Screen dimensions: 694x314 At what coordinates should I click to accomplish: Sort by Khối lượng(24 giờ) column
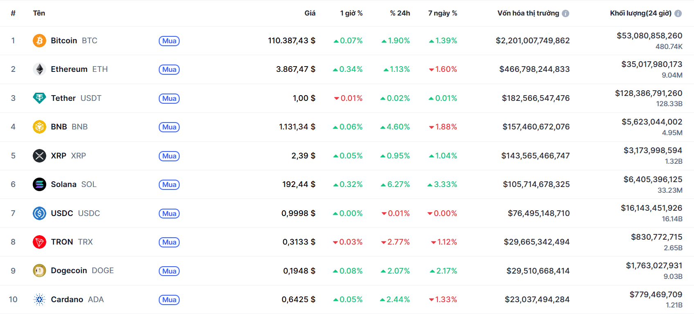[x=641, y=13]
